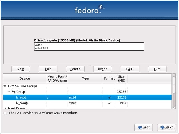Proceed with the Next button
This screenshot has height=134, width=179.
[166, 127]
